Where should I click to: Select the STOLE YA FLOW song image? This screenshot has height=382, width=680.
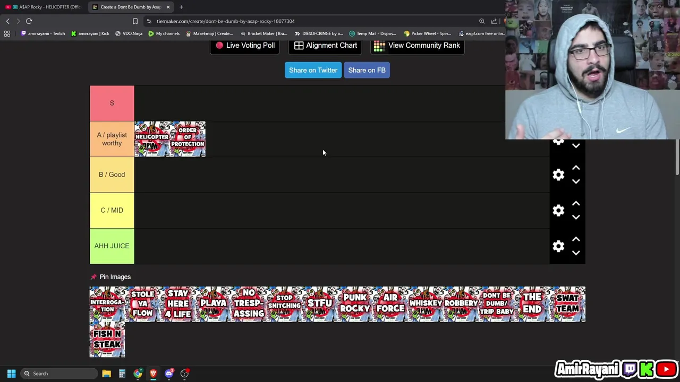click(143, 304)
